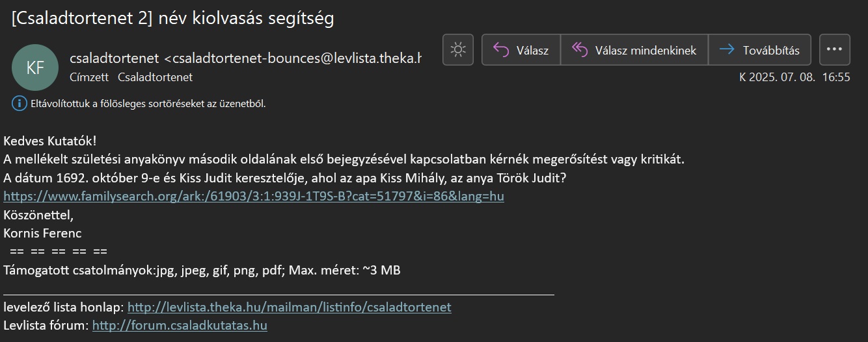The width and height of the screenshot is (868, 342).
Task: Click the sender email address csaladtortenet-bounces
Action: tap(292, 58)
